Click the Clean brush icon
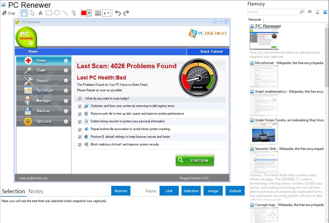The width and height of the screenshot is (329, 223). click(x=28, y=70)
